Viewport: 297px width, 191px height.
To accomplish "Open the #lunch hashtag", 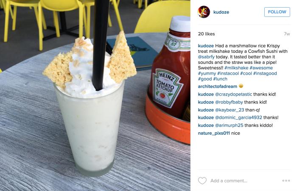I will coord(220,79).
